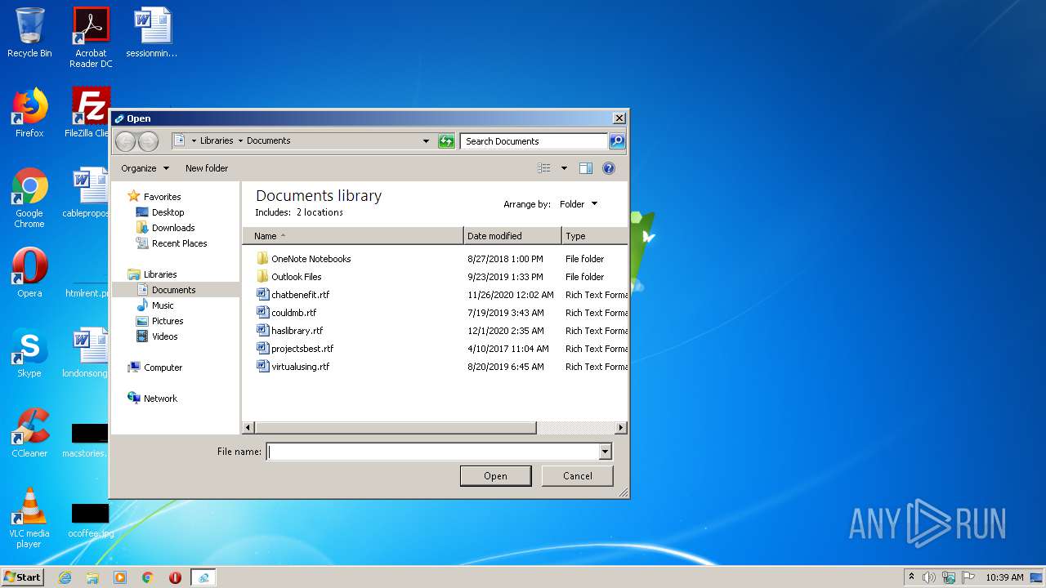Click the horizontal scrollbar in file list

[x=396, y=428]
